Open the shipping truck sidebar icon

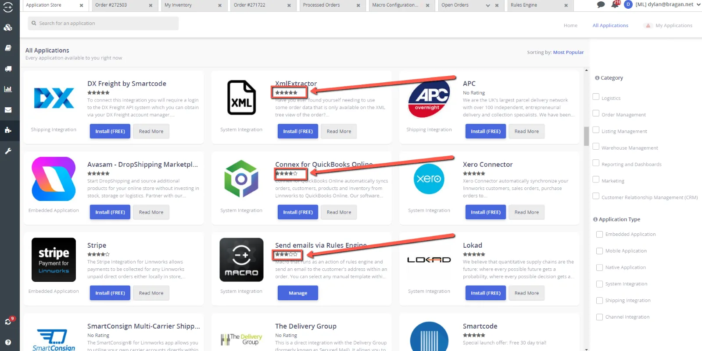point(8,69)
